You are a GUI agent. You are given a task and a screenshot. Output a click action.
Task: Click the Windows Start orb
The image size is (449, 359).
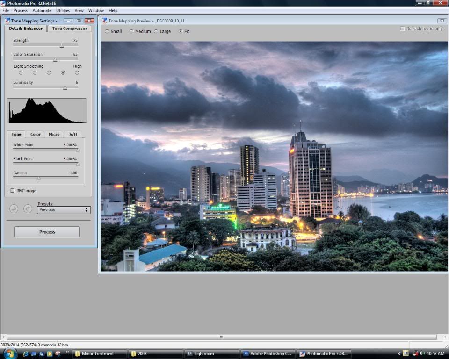9,353
